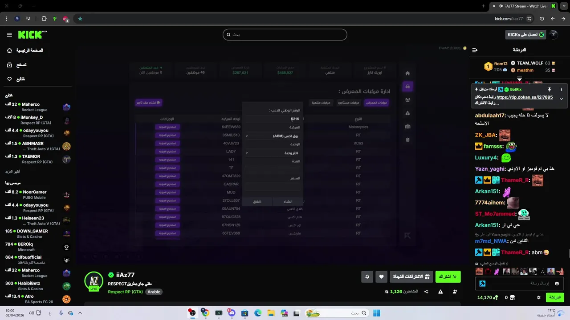Image resolution: width=570 pixels, height=320 pixels.
Task: Open the Following heart sidebar item
Action: click(x=16, y=79)
